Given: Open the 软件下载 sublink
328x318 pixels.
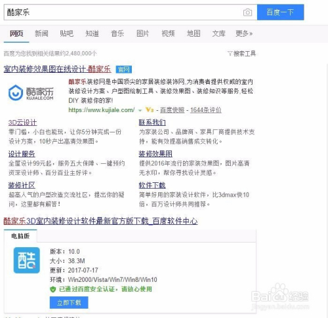Looking at the screenshot, I should click(x=152, y=186).
